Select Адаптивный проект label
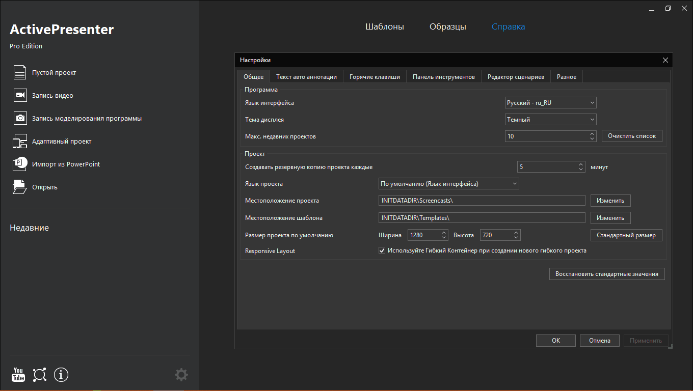Image resolution: width=693 pixels, height=391 pixels. point(62,142)
